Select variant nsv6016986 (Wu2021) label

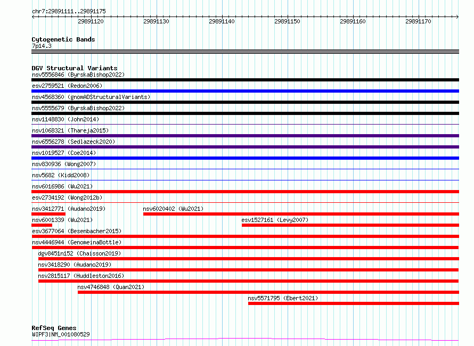[x=62, y=186]
